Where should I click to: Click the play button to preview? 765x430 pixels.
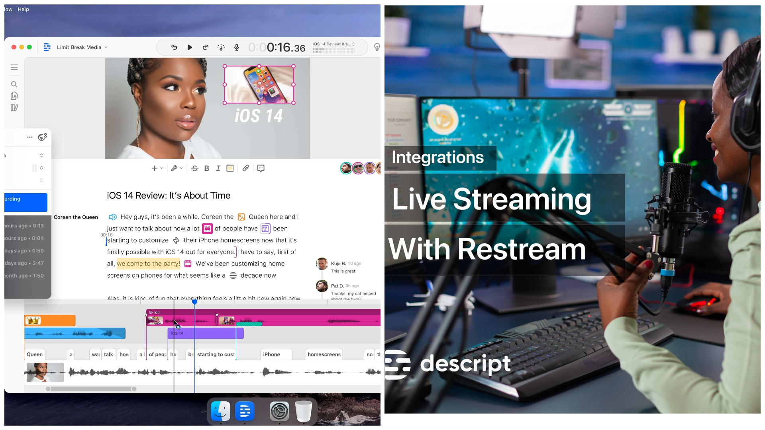pos(190,47)
